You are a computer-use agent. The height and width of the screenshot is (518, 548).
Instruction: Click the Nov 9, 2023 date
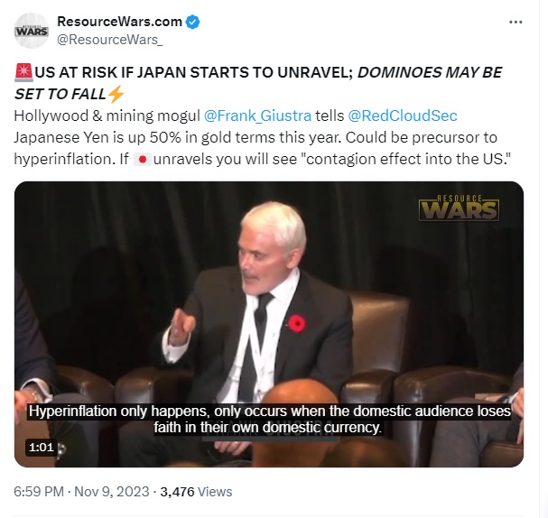[x=112, y=492]
